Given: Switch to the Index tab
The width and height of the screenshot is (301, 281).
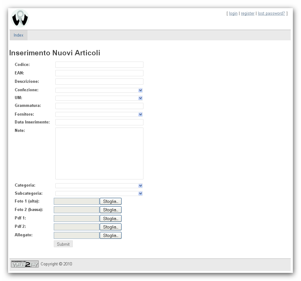Looking at the screenshot, I should point(18,35).
